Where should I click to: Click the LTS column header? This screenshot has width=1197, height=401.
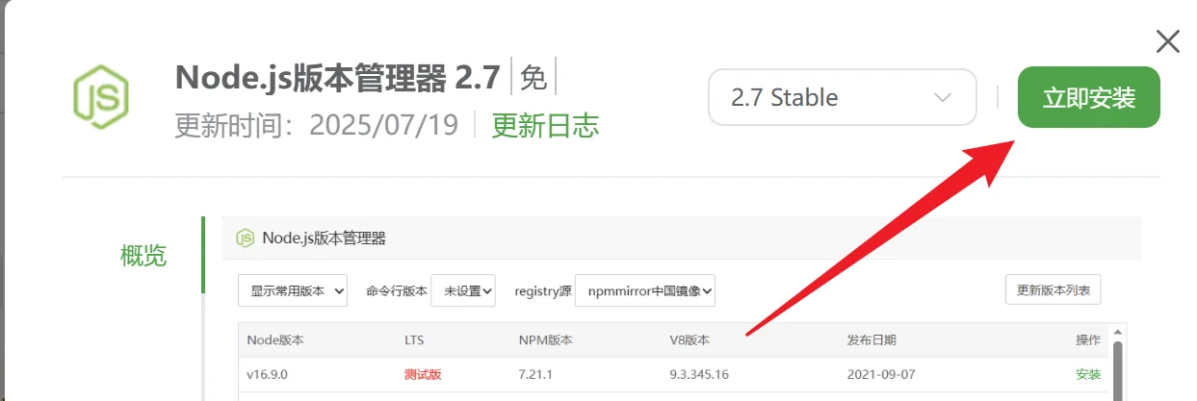(x=414, y=340)
